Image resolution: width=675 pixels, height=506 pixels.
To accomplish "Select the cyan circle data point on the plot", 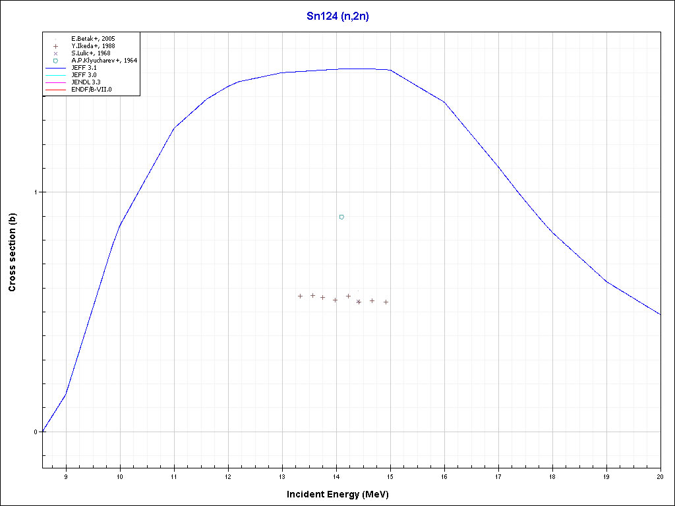I will tap(341, 217).
